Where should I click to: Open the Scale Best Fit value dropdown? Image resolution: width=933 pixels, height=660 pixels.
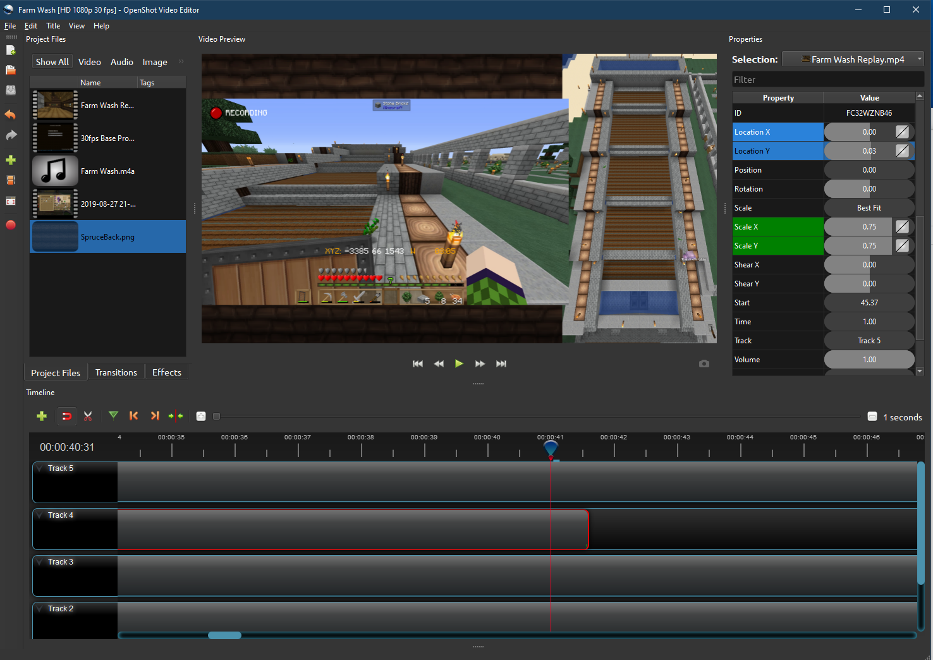click(x=869, y=208)
